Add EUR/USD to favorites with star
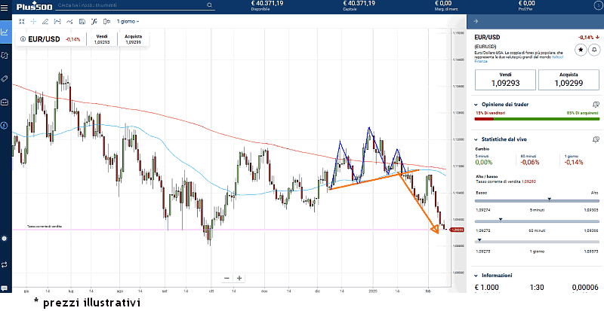 [x=581, y=49]
